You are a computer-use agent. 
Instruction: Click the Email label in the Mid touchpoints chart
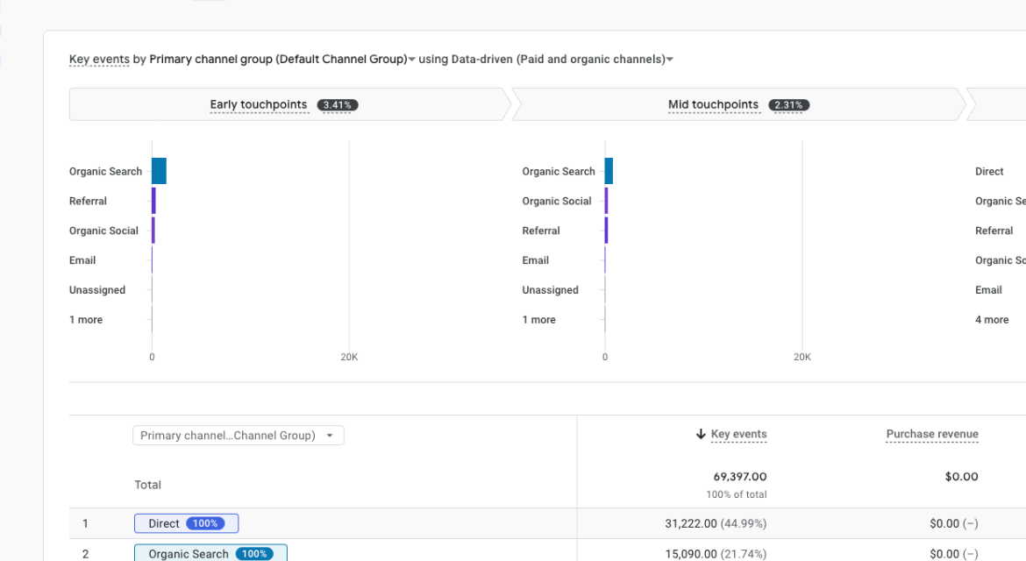click(x=535, y=260)
